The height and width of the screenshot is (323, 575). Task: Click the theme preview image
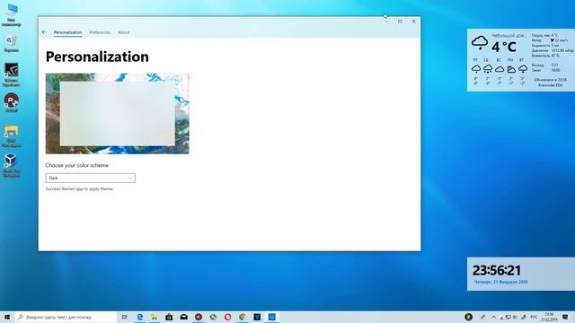118,114
